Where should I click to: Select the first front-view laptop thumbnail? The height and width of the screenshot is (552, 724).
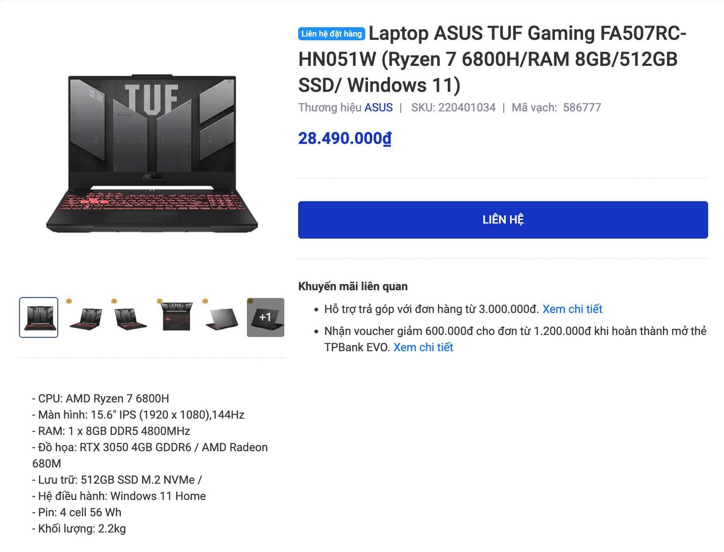click(x=39, y=317)
